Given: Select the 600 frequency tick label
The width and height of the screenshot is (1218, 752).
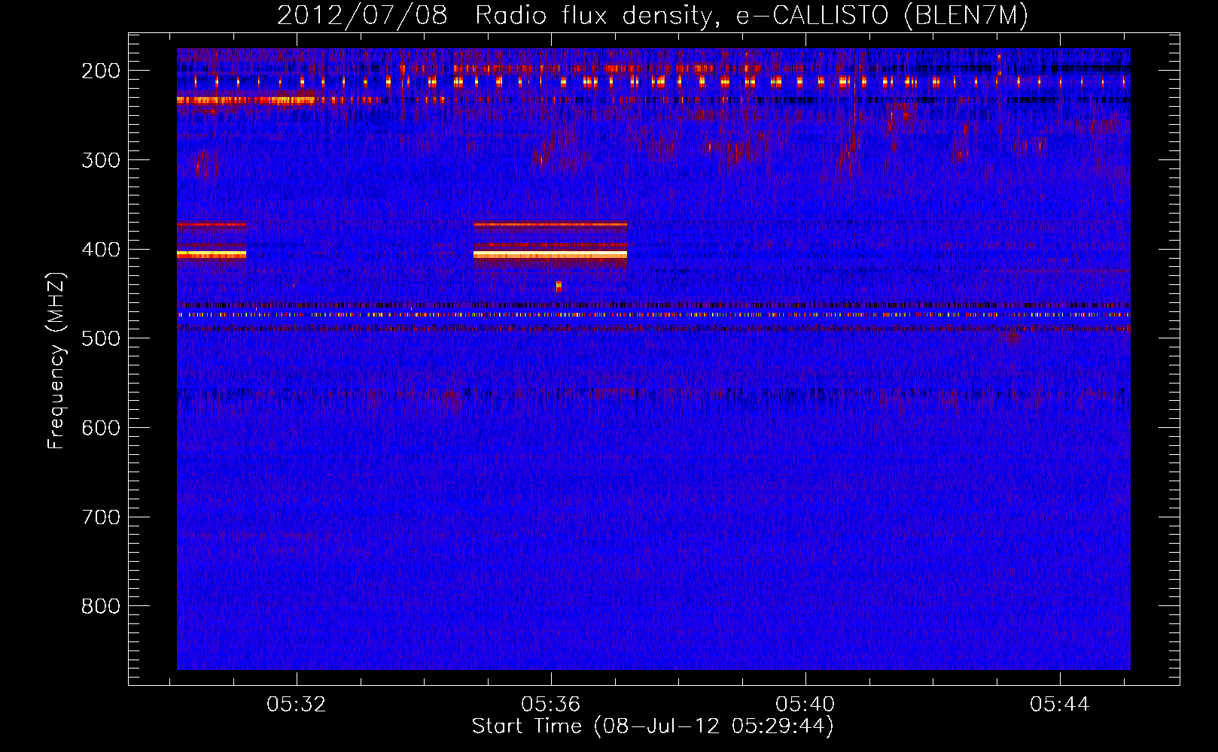Looking at the screenshot, I should [x=101, y=428].
